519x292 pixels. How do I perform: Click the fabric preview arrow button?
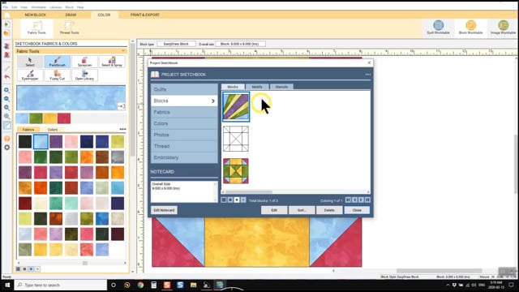click(121, 106)
